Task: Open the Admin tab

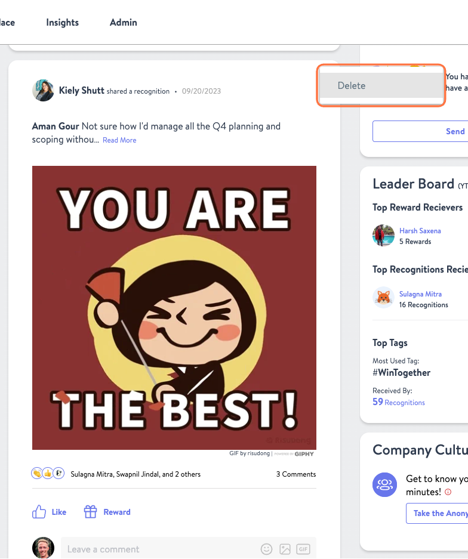Action: pos(123,23)
